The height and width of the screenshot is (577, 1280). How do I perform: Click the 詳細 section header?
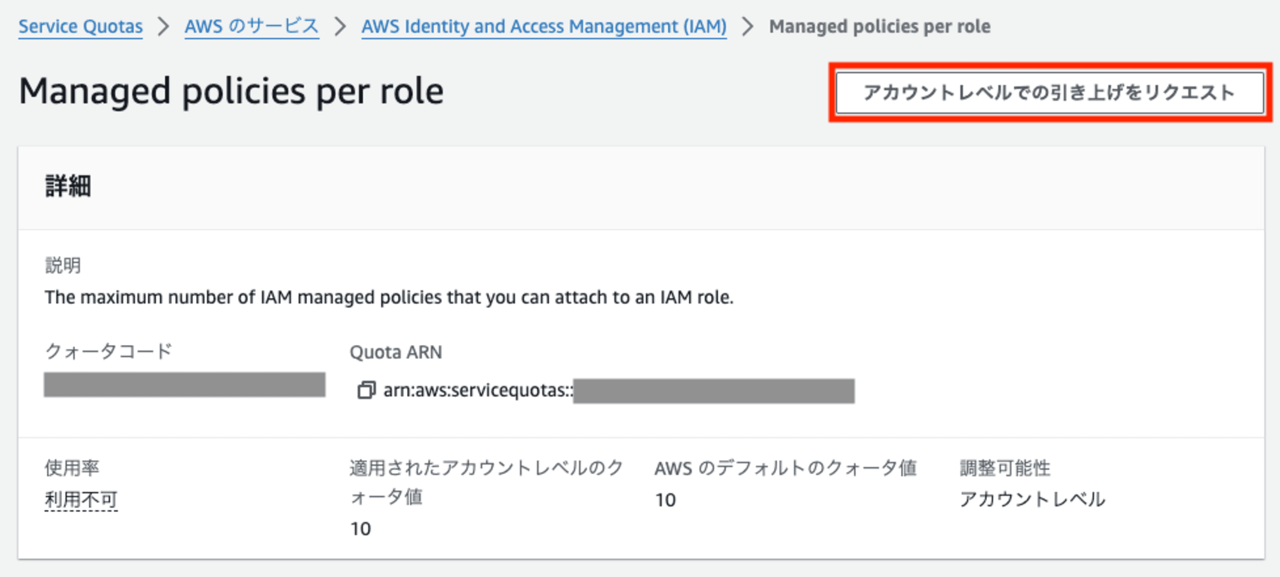pos(68,187)
